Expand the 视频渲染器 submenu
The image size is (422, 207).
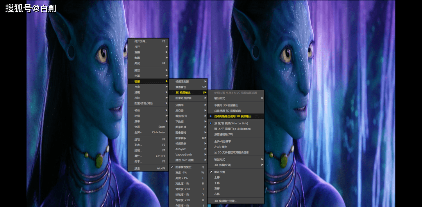[x=188, y=81]
